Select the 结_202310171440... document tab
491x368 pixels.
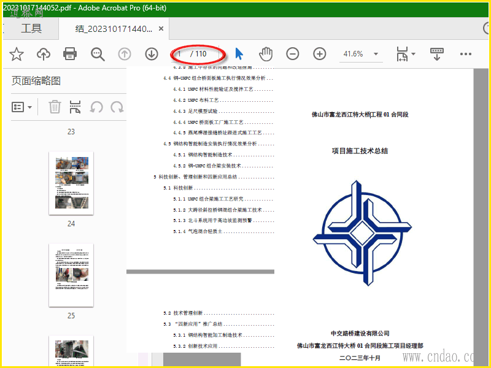point(114,29)
